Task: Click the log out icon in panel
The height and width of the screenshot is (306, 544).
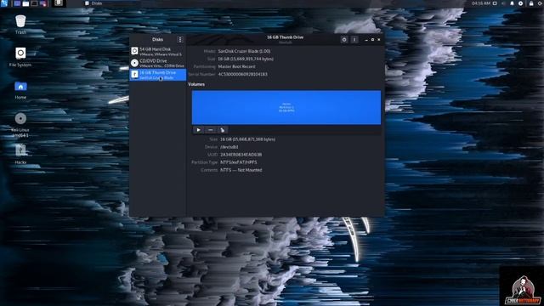Action: click(x=540, y=3)
